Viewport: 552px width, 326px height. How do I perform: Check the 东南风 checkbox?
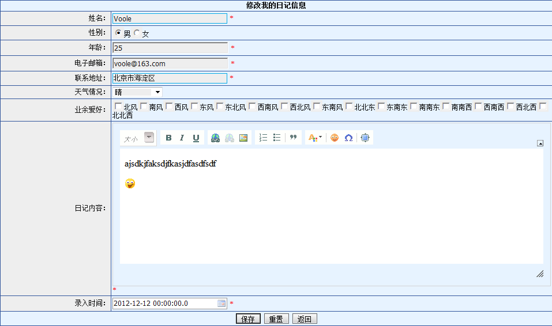(317, 106)
